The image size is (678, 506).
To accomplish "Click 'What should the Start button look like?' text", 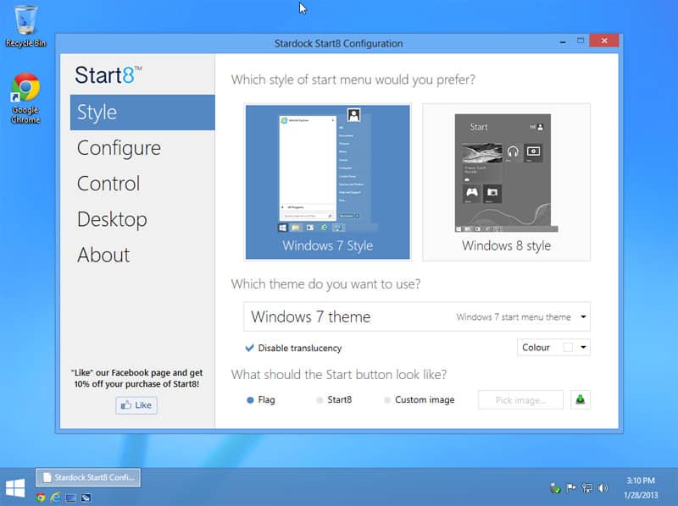I will click(338, 374).
